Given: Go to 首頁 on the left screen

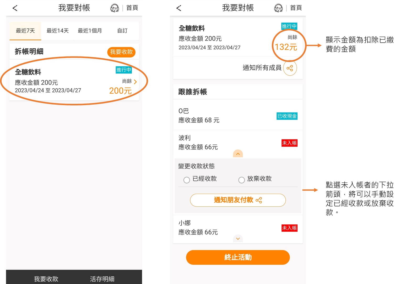Looking at the screenshot, I should [x=132, y=8].
